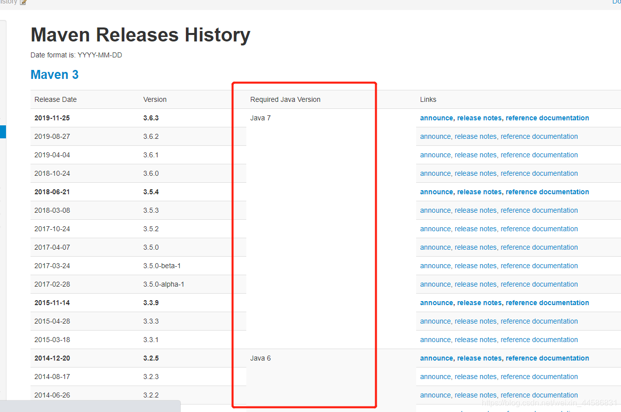Open announce link for version 3.5.0
This screenshot has height=412, width=621.
(435, 248)
